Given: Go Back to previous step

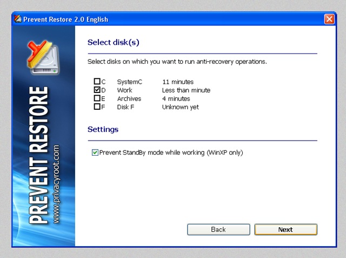Looking at the screenshot, I should (x=218, y=229).
